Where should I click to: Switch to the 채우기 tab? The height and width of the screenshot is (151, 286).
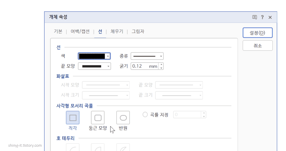pyautogui.click(x=117, y=32)
